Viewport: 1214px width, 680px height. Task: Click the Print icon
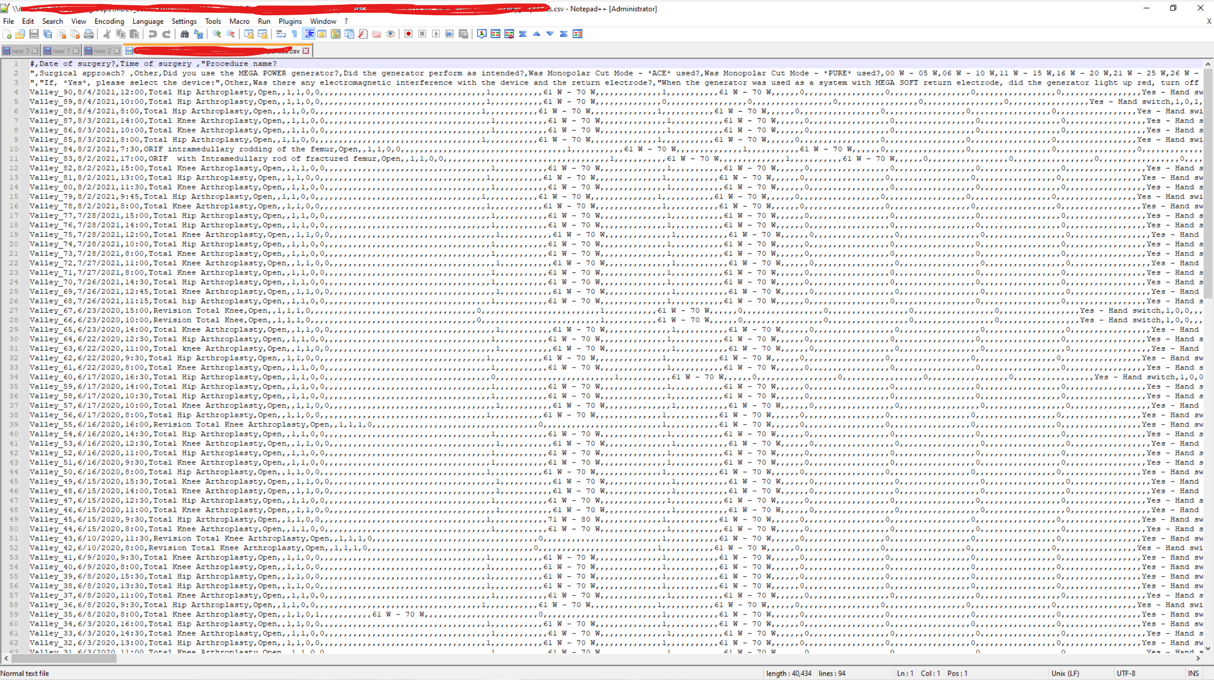click(x=89, y=34)
